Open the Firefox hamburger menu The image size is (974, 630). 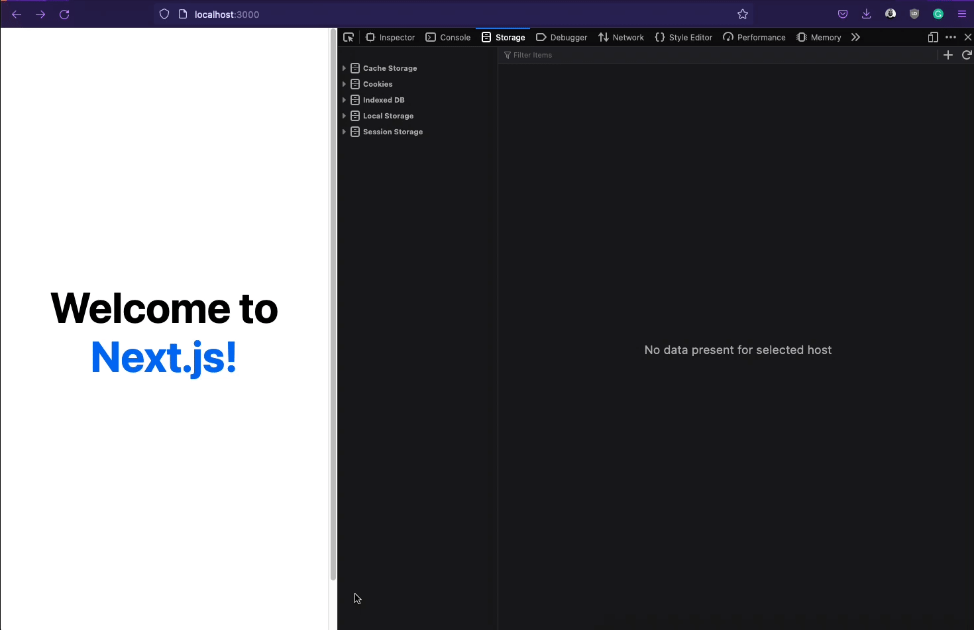[x=963, y=14]
